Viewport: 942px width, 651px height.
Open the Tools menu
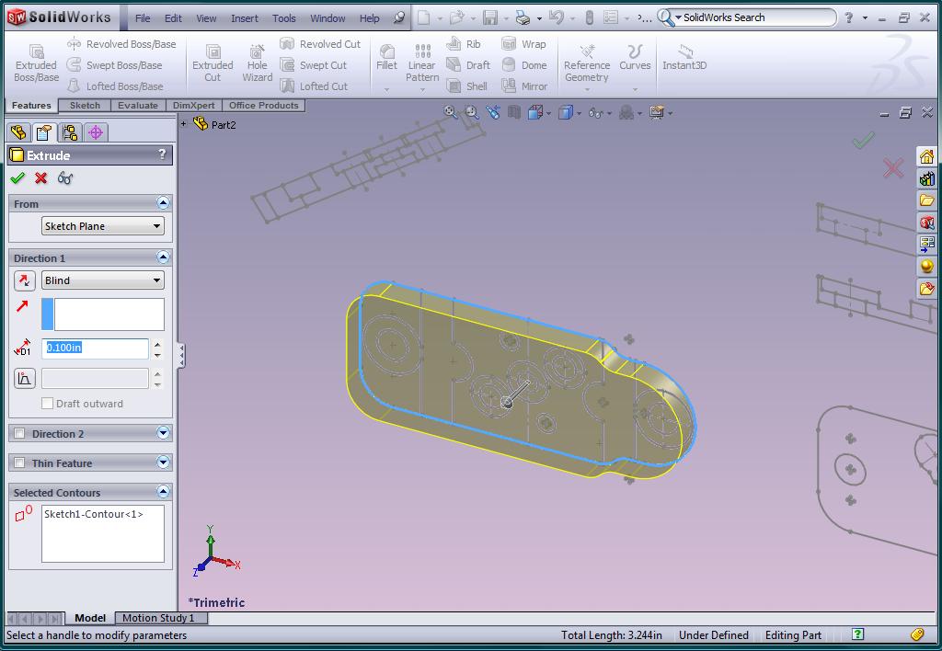point(284,18)
